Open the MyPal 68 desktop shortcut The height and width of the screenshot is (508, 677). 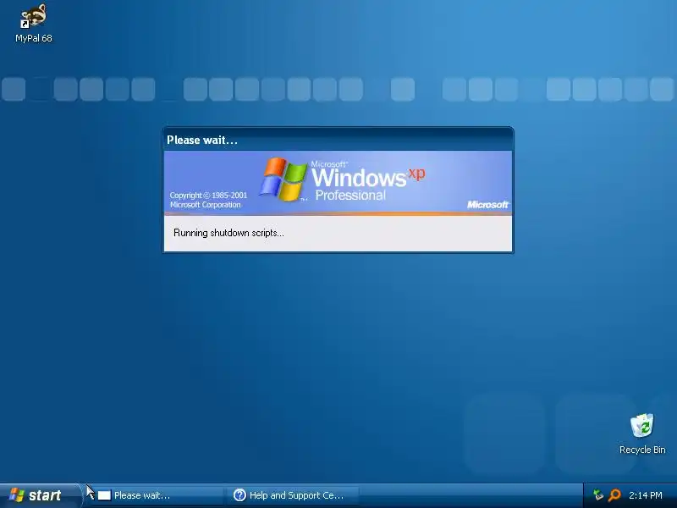(x=33, y=24)
